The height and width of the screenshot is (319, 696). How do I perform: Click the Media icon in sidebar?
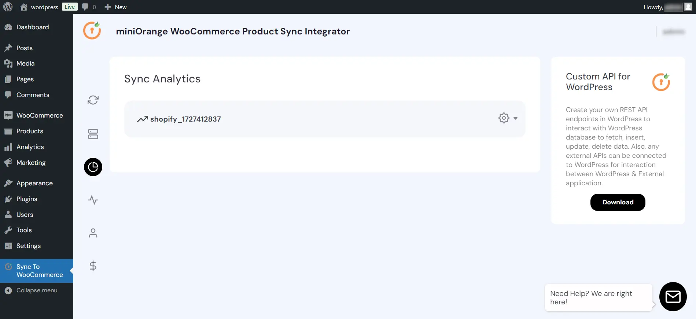click(x=8, y=63)
